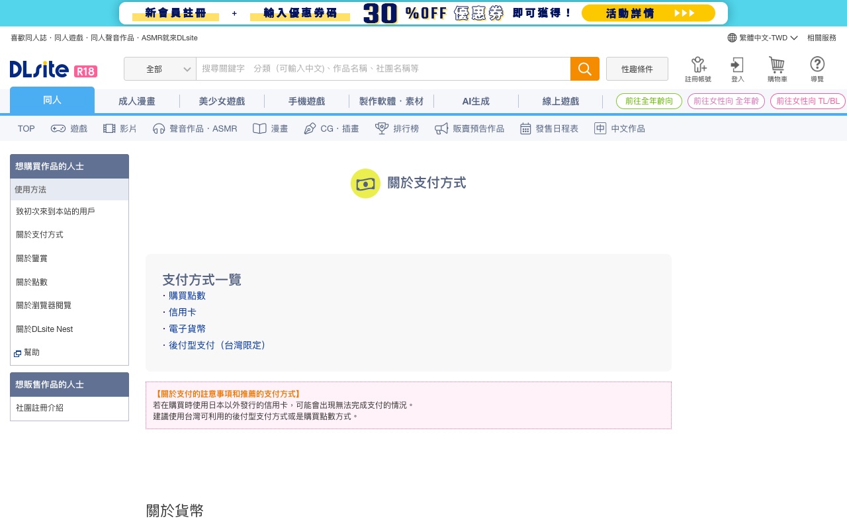Open 販賣預告作品 with megaphone icon
The height and width of the screenshot is (529, 847).
click(x=469, y=128)
